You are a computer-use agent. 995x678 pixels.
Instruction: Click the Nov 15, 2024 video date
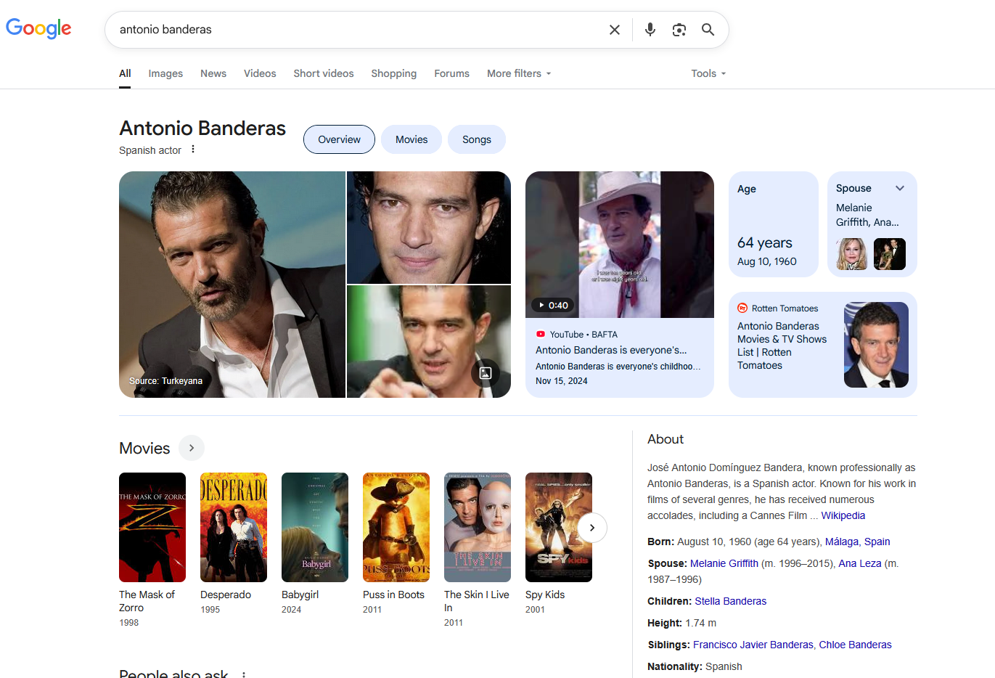[562, 381]
